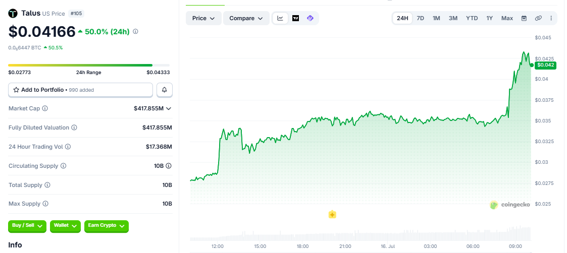Viewport: 567px width, 253px height.
Task: Click the Info section heading
Action: pyautogui.click(x=15, y=245)
